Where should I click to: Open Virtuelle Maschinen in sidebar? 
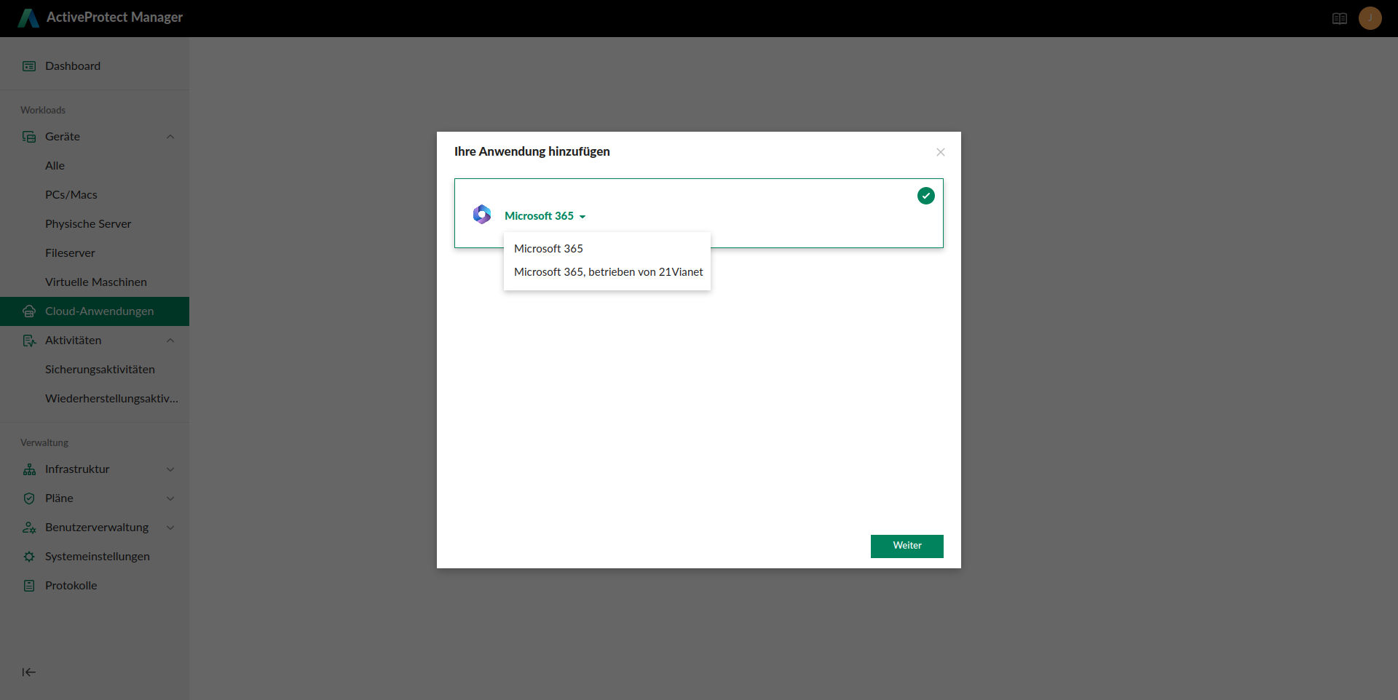tap(96, 282)
